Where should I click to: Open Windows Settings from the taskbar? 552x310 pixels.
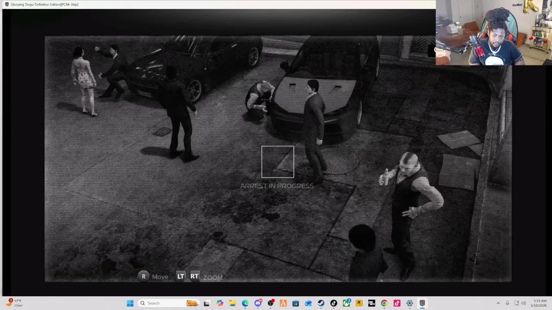coord(409,303)
